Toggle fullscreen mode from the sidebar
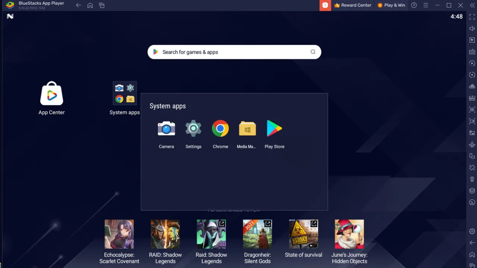Screen dimensions: 477x268 472,16
